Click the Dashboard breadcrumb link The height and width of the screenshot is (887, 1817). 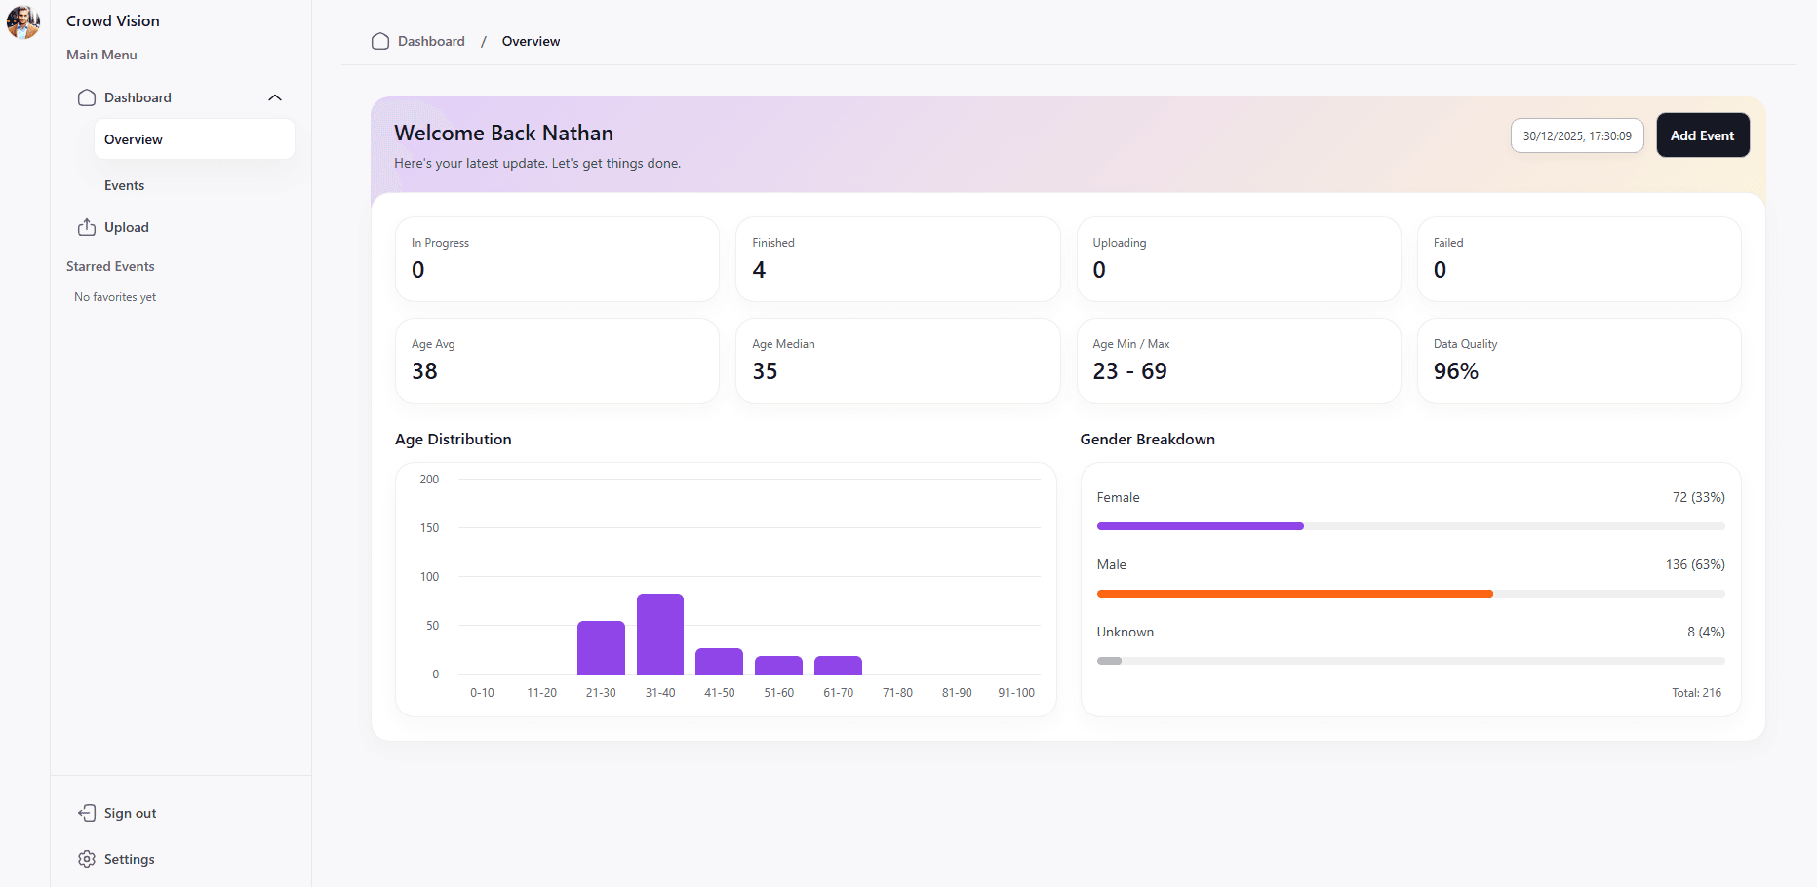(431, 41)
